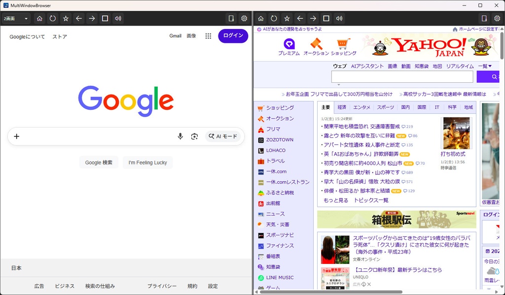Open Yahoo オークション via its sidebar gavel icon

(x=260, y=118)
